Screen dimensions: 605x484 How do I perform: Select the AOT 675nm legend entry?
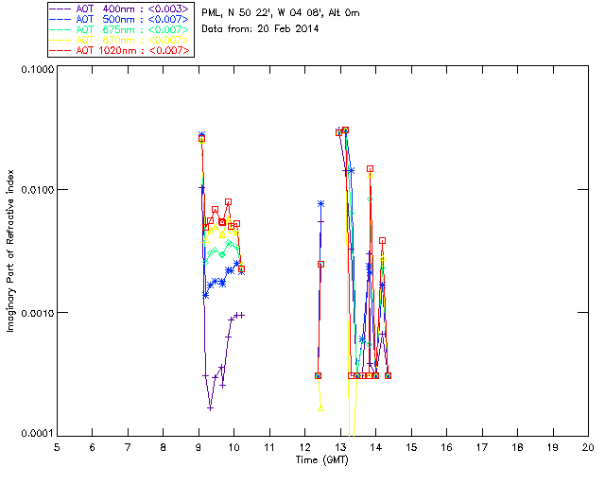[120, 29]
